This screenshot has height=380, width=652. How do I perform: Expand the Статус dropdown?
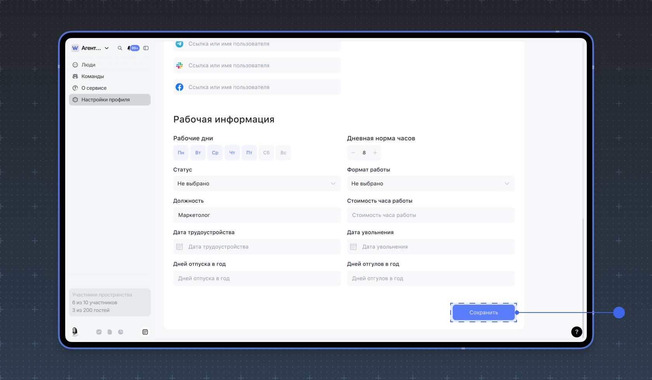[257, 183]
